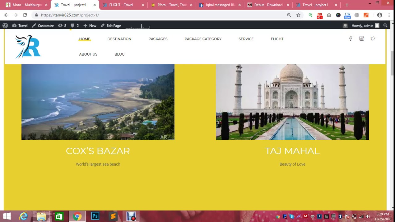Click the Taj Mahal photo
395x222 pixels.
pyautogui.click(x=292, y=102)
